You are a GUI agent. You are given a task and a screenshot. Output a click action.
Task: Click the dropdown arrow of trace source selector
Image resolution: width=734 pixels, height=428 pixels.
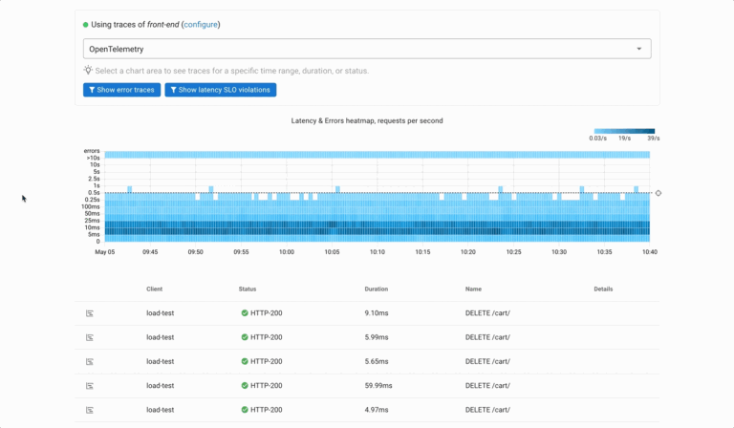click(x=639, y=49)
